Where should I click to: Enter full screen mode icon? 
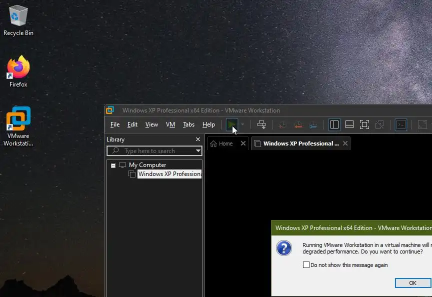point(364,124)
